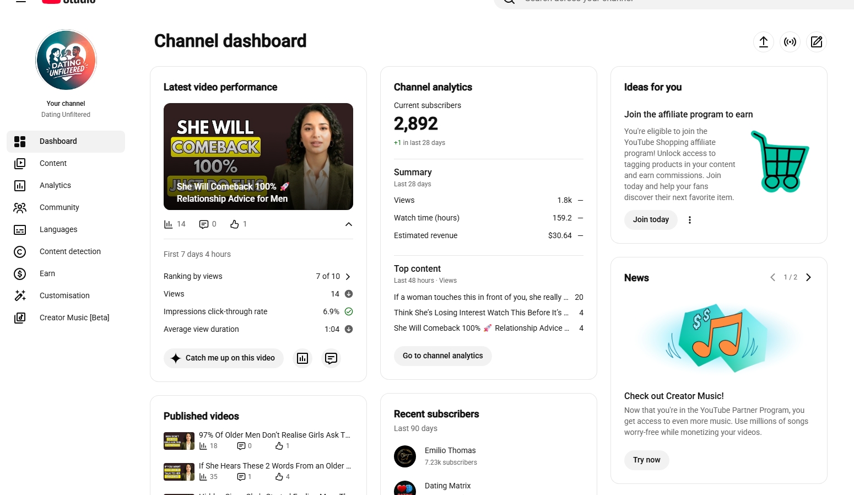Open video analytics icon below latest video
This screenshot has width=854, height=495.
click(302, 358)
